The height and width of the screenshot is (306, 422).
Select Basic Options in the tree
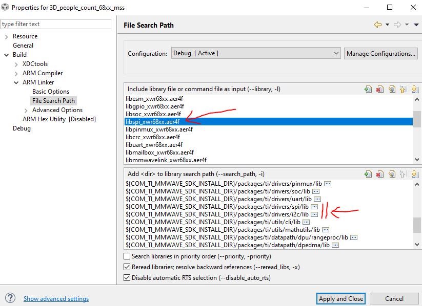pyautogui.click(x=51, y=92)
